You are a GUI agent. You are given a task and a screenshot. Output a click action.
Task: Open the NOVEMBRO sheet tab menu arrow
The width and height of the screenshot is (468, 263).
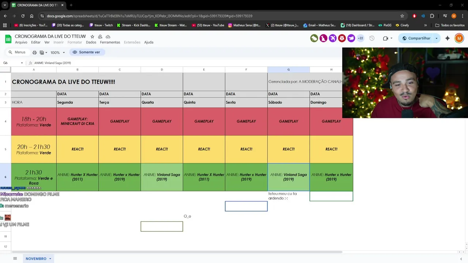(x=50, y=259)
